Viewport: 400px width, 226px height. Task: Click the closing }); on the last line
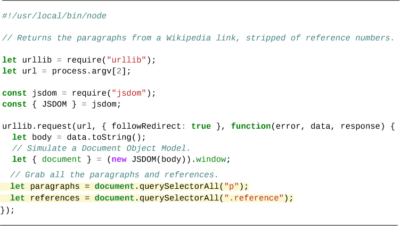point(7,210)
